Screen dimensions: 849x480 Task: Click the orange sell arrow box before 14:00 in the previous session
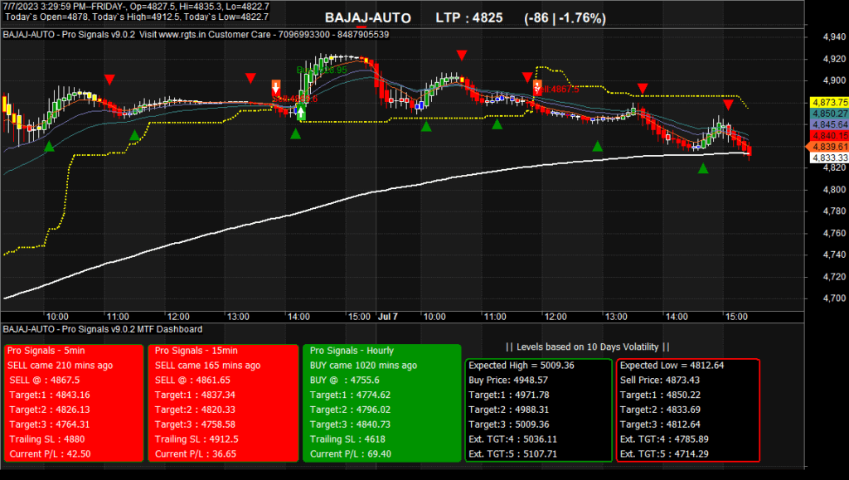(x=276, y=87)
